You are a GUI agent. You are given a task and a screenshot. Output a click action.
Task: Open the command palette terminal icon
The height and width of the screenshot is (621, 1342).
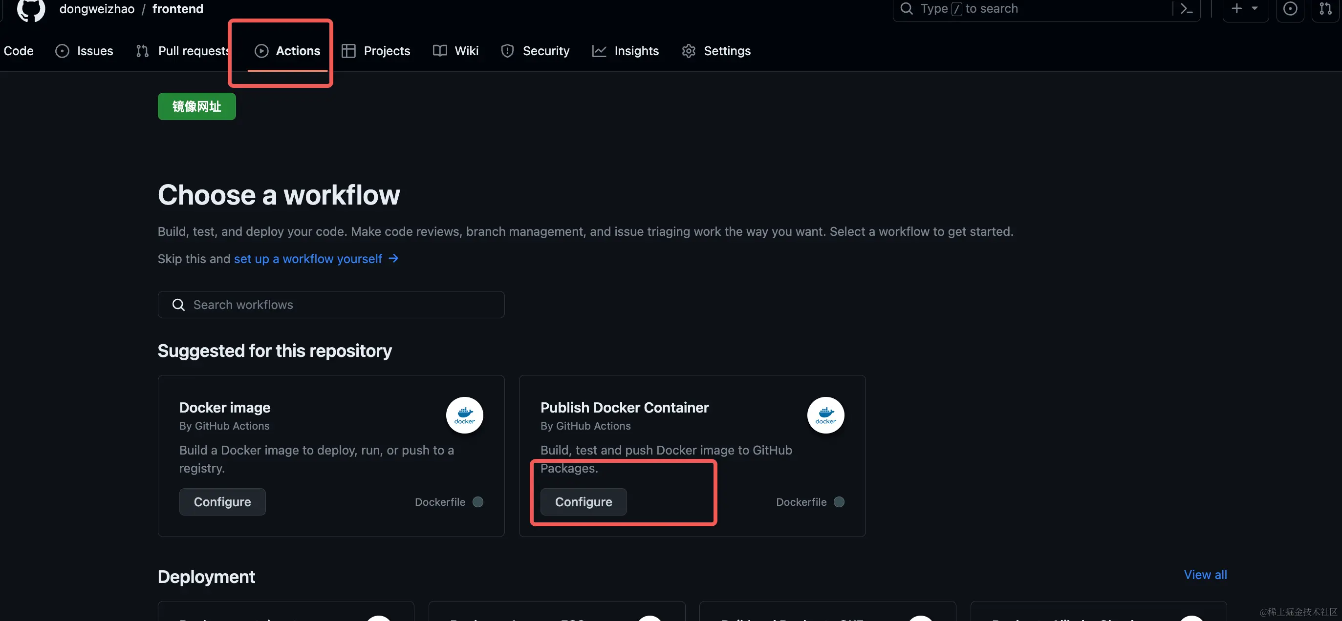tap(1186, 9)
